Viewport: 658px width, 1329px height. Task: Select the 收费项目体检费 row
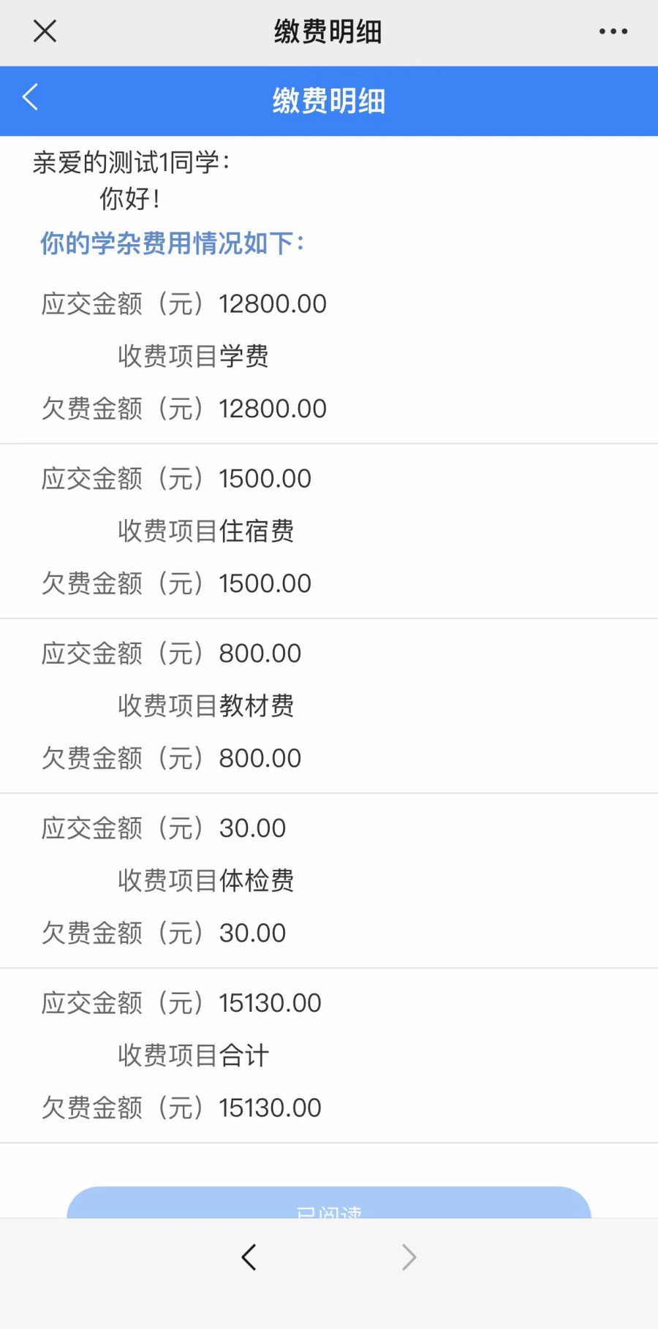coord(205,880)
